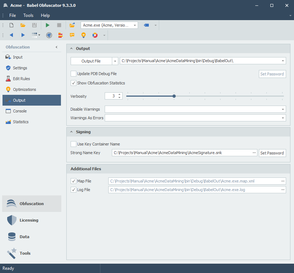Open the Tools menu in menu bar

click(x=28, y=15)
